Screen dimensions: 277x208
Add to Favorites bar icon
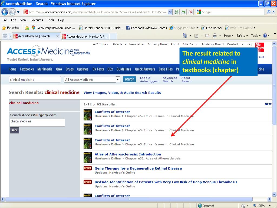[x=27, y=28]
